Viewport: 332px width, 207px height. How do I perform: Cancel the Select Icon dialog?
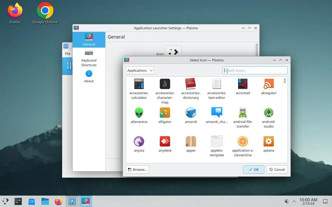[x=277, y=169]
